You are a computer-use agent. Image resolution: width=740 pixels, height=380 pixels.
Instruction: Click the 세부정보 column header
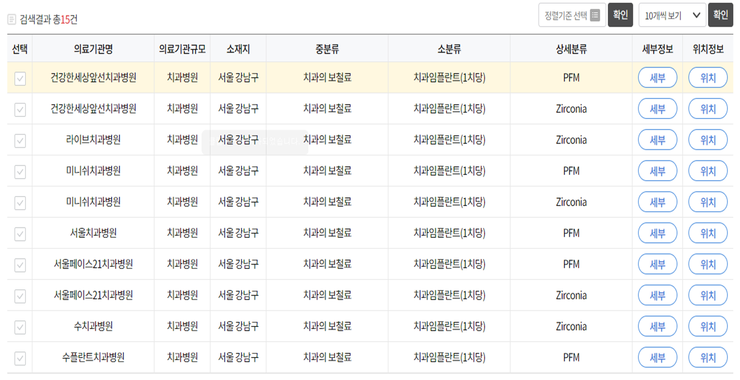click(658, 49)
